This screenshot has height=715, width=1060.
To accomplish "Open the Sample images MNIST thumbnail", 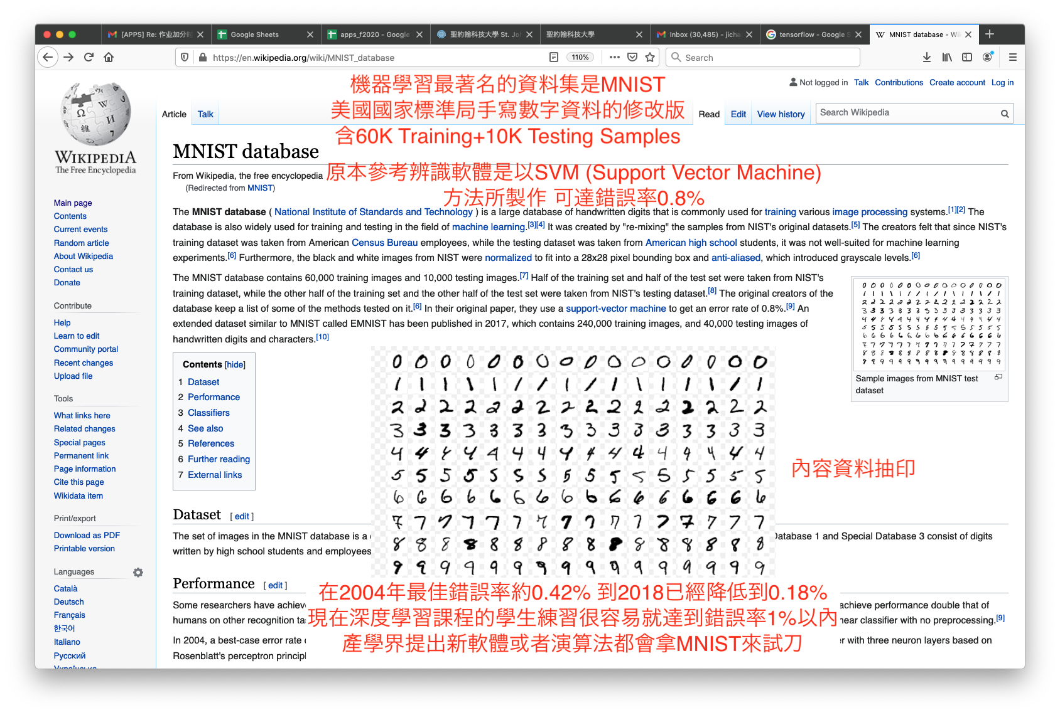I will pos(930,324).
